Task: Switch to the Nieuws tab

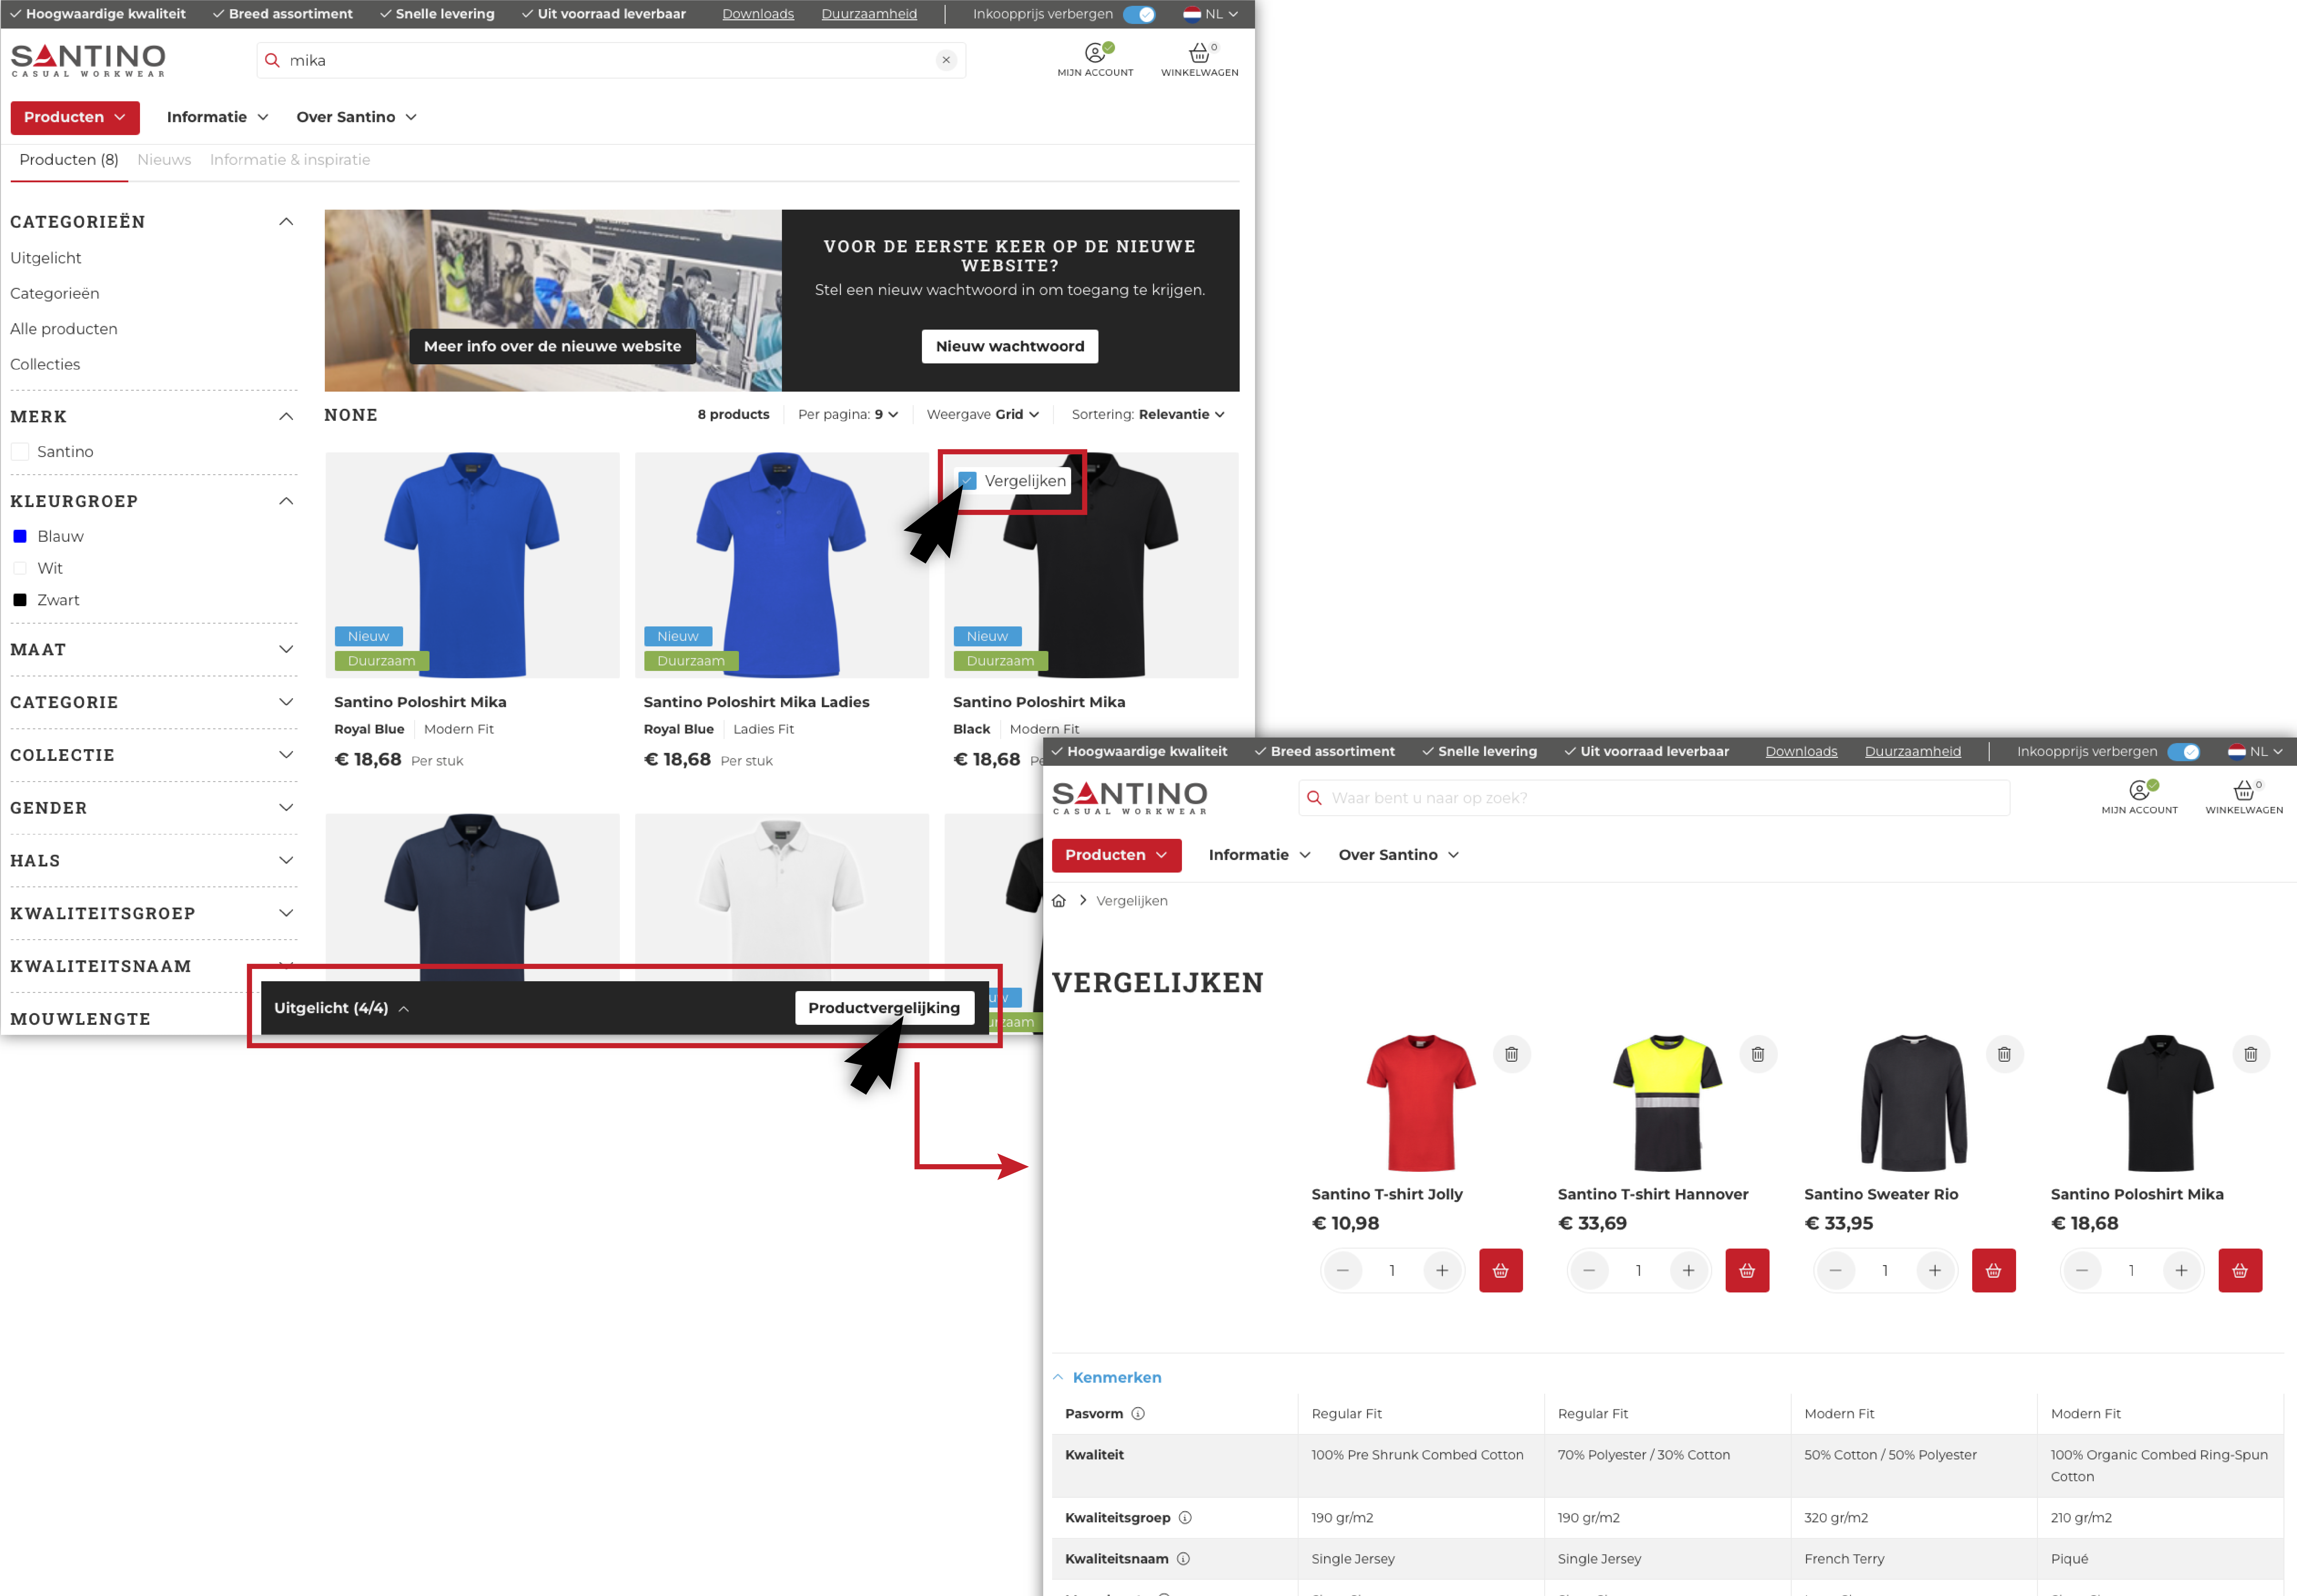Action: click(164, 160)
